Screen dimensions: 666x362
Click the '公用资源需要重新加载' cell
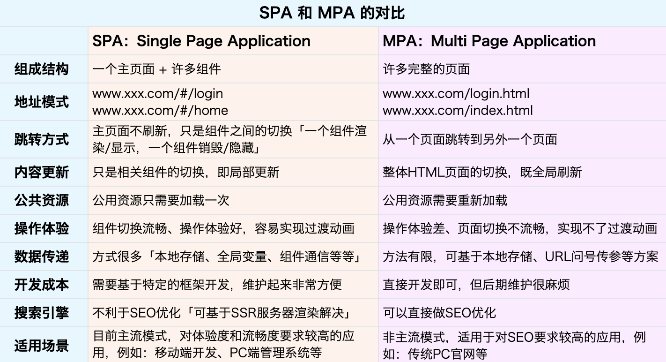click(x=445, y=200)
